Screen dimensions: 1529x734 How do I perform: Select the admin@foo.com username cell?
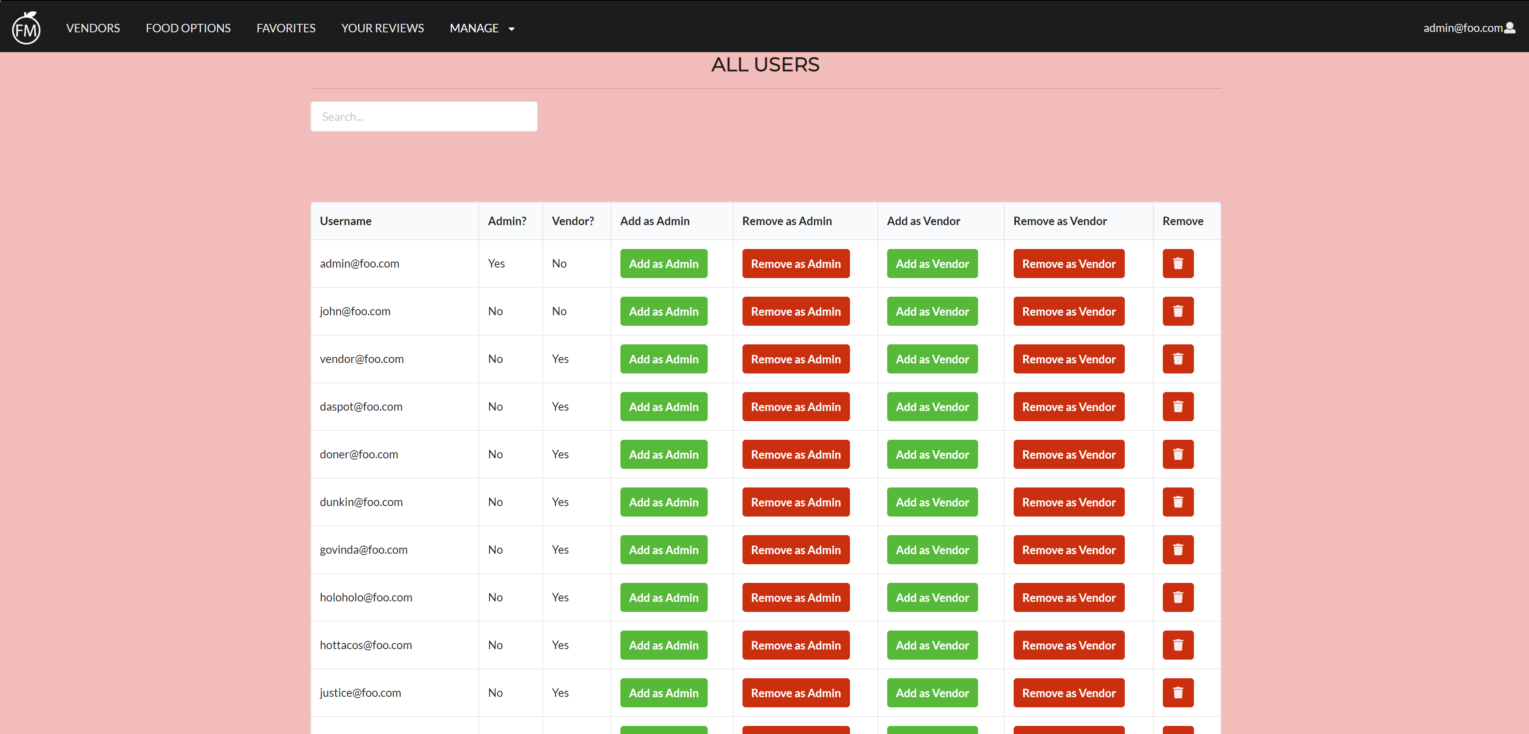395,264
